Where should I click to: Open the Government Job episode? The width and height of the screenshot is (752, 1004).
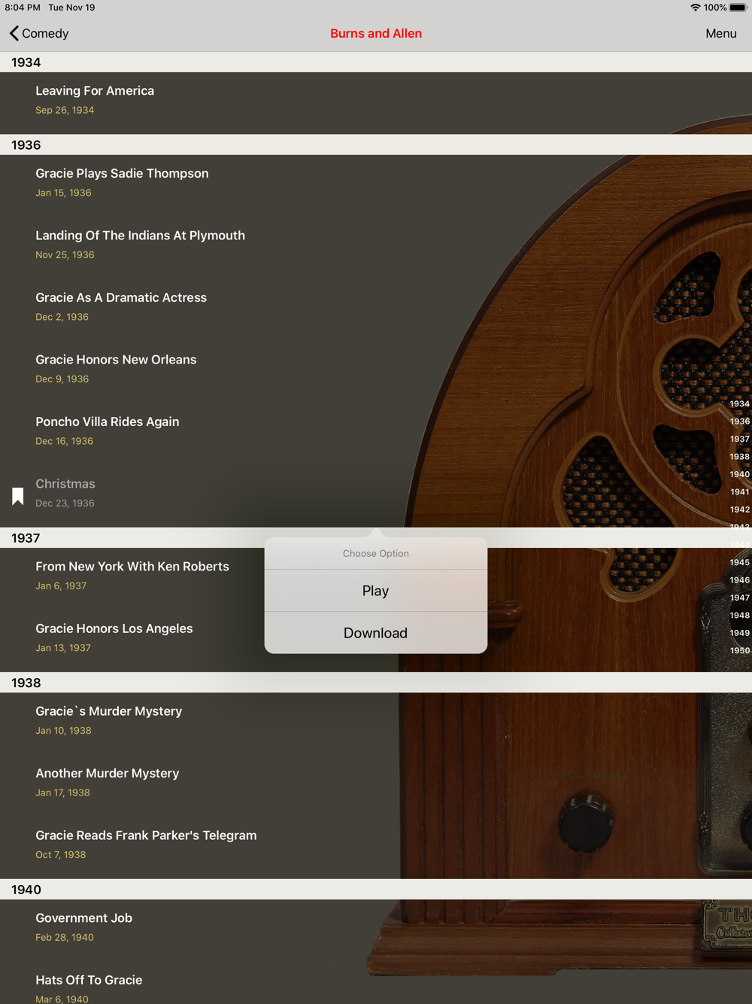pos(376,930)
